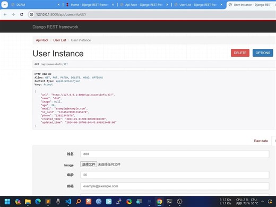The height and width of the screenshot is (207, 276).
Task: Go back to the previous page
Action: (5, 14)
